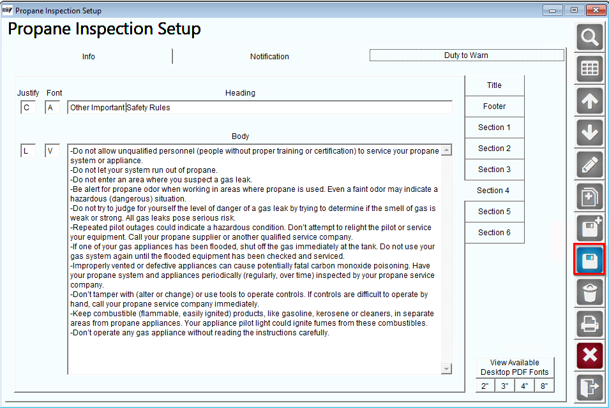Open the grid view icon
The width and height of the screenshot is (609, 408).
click(x=590, y=69)
